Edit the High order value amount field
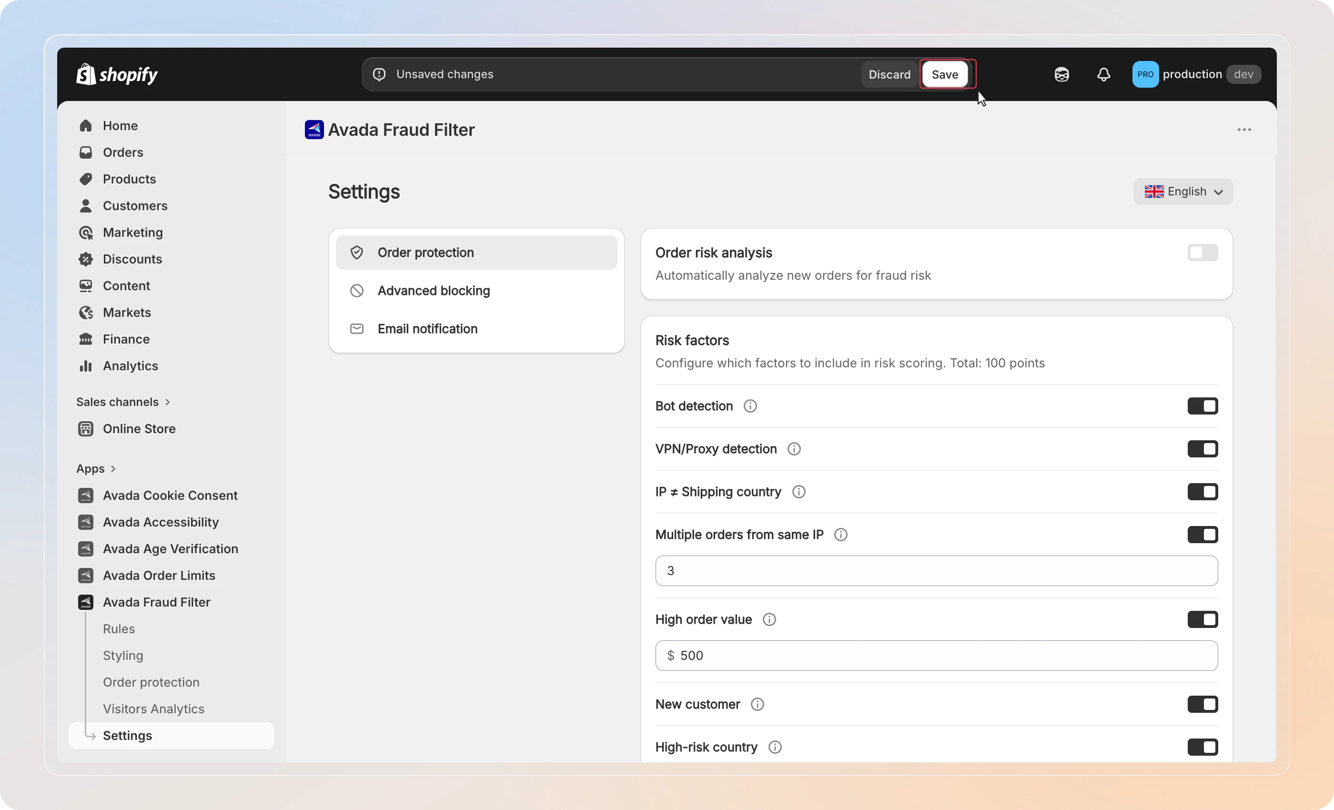This screenshot has height=810, width=1334. [x=937, y=656]
